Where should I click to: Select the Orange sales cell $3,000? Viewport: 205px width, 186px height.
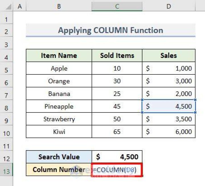click(169, 81)
